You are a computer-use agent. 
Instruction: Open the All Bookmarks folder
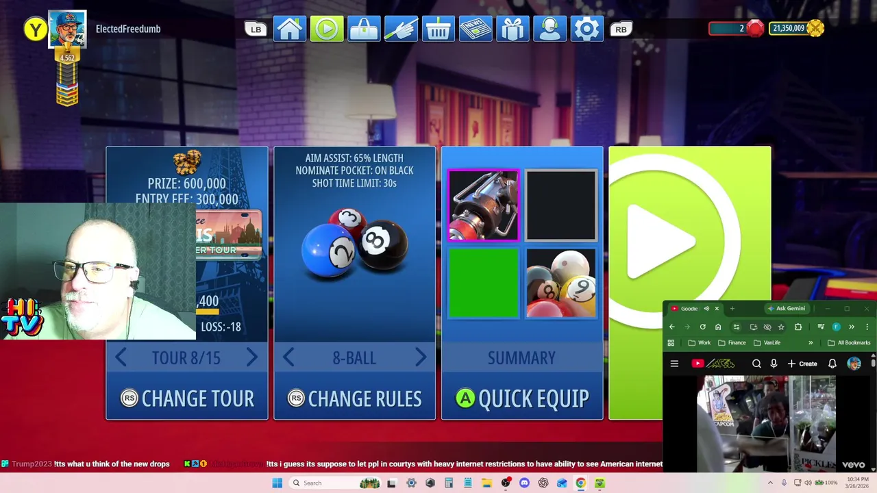849,342
